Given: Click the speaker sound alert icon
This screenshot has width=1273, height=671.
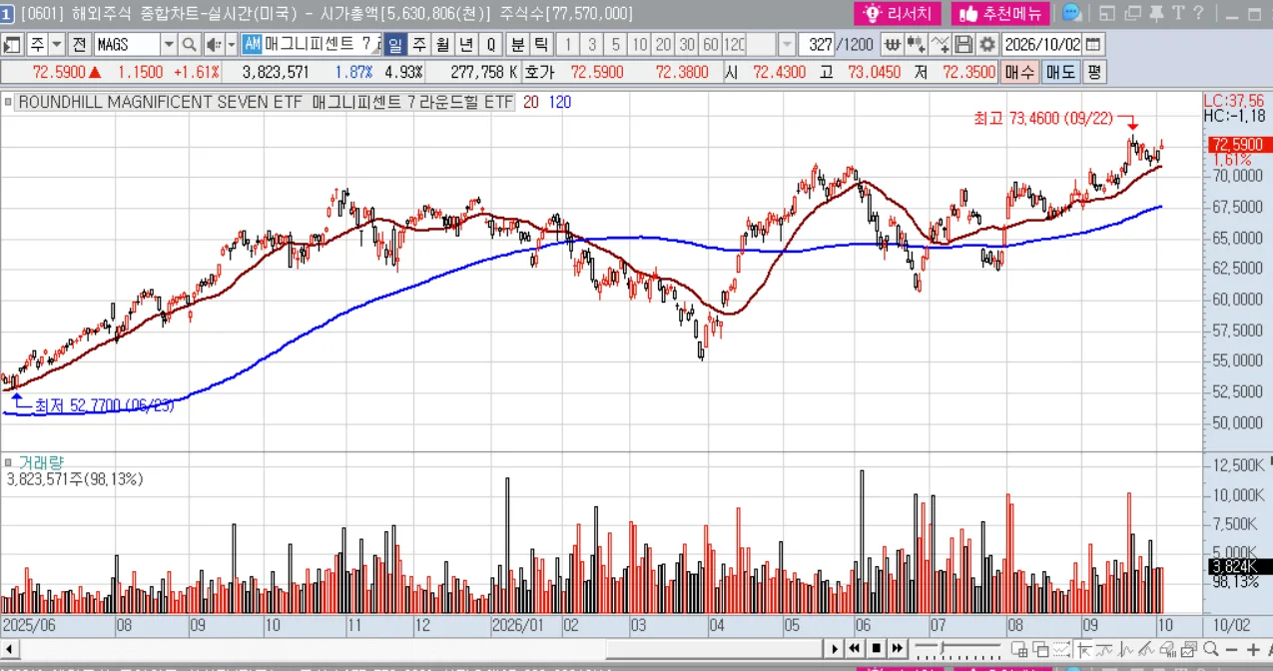Looking at the screenshot, I should pyautogui.click(x=213, y=45).
